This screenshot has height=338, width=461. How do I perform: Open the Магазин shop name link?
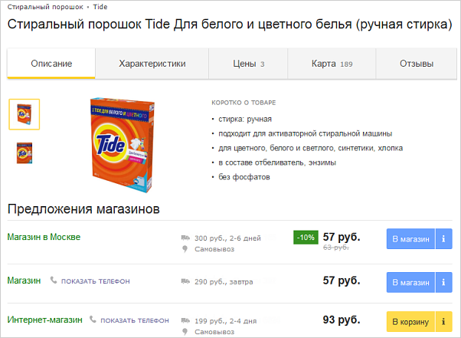(x=24, y=281)
